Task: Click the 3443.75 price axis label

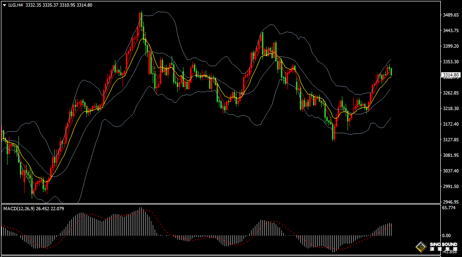Action: pos(450,31)
